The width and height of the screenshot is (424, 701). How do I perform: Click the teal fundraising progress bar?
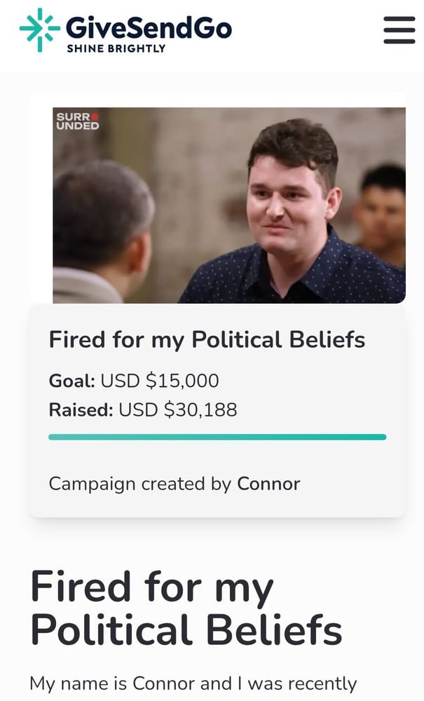tap(217, 437)
